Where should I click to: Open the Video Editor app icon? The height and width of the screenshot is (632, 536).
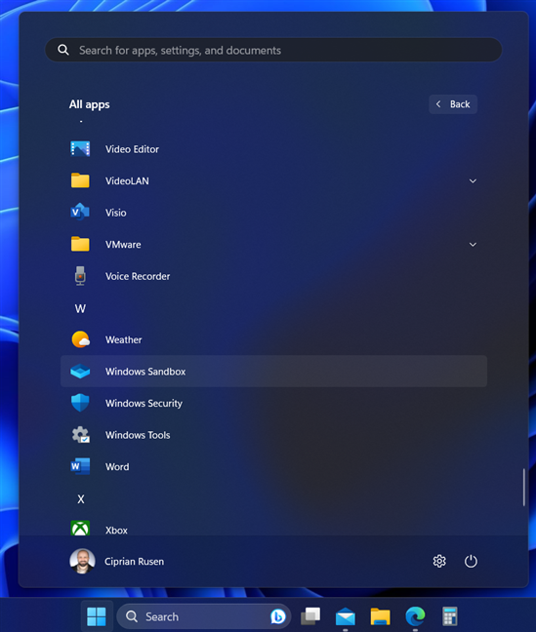[80, 148]
